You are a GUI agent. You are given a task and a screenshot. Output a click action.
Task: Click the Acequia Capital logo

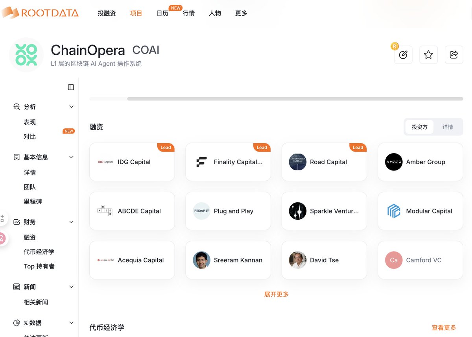[x=105, y=260]
